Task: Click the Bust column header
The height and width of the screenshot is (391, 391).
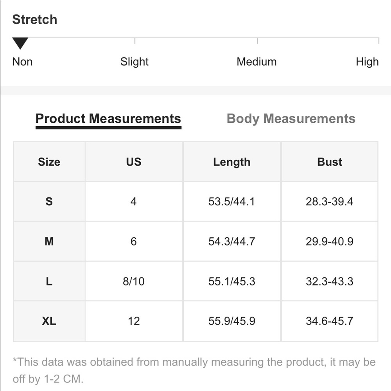Action: coord(330,162)
